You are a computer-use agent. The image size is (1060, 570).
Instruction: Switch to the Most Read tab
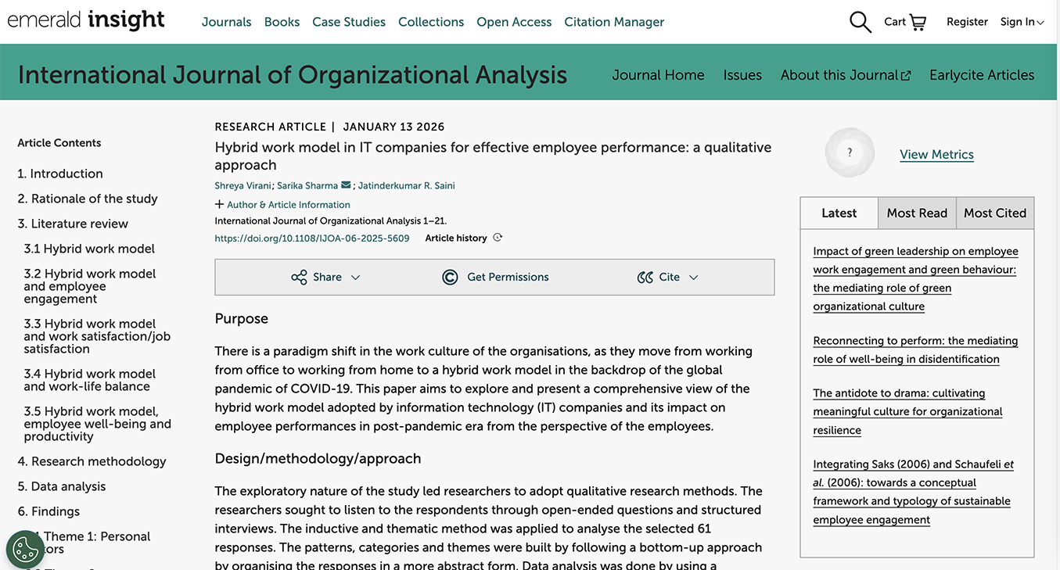917,213
